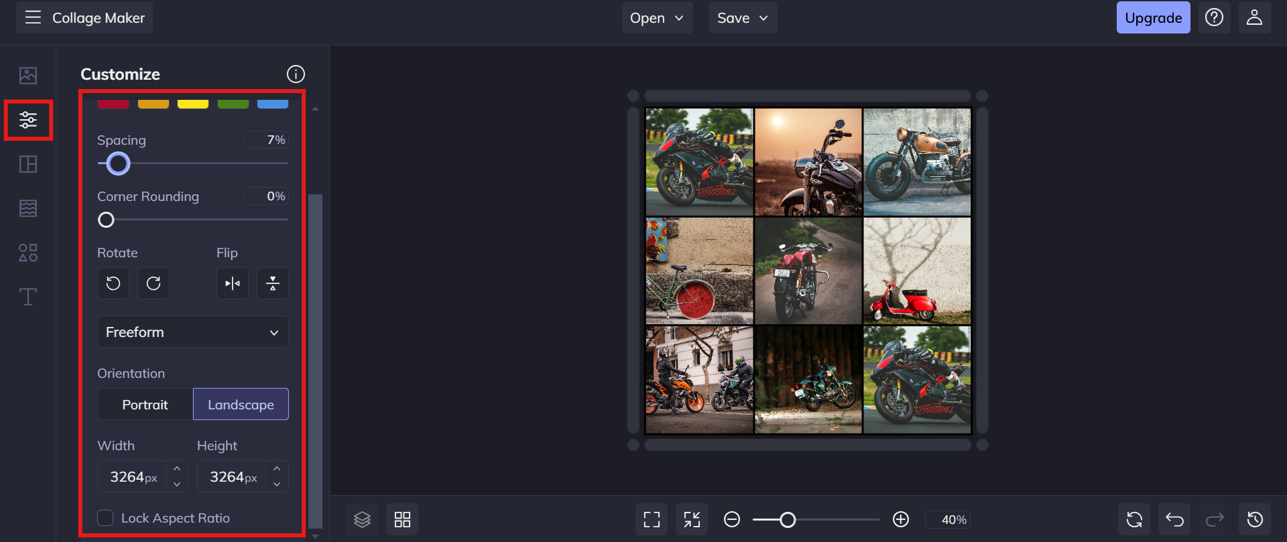
Task: Fit collage to screen
Action: [x=652, y=519]
